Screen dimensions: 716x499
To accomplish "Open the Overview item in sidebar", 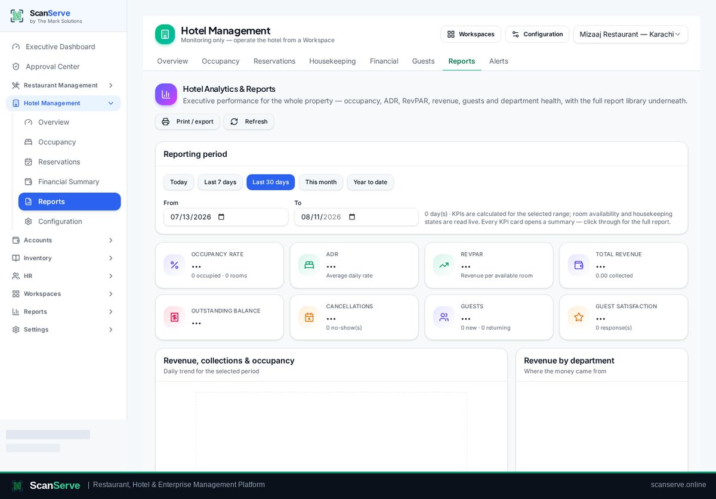I will click(69, 122).
